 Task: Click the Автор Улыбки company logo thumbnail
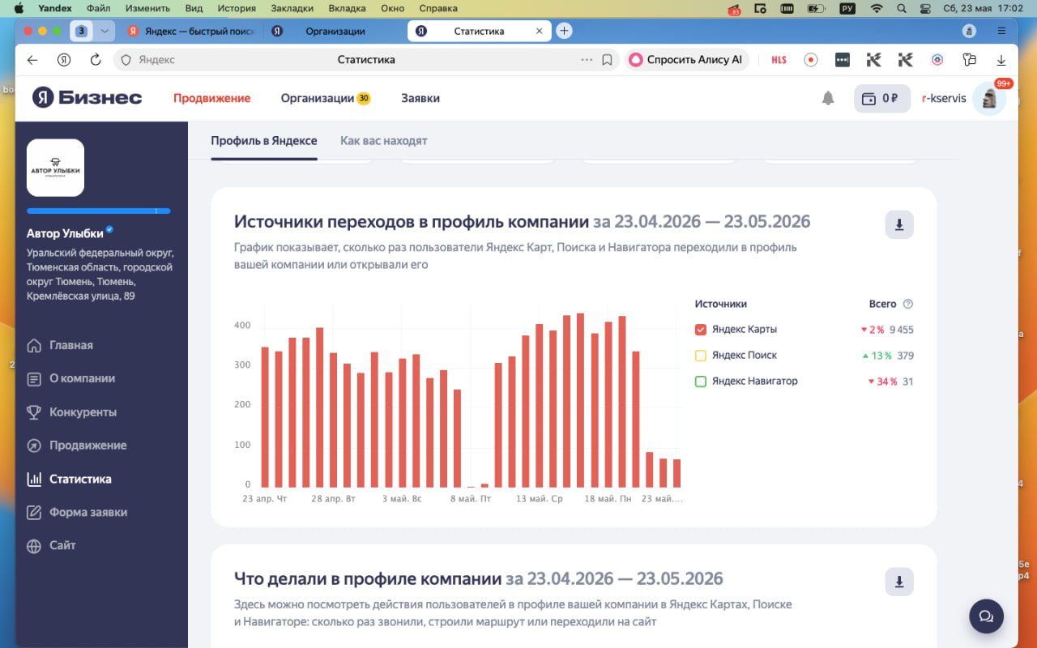(55, 168)
